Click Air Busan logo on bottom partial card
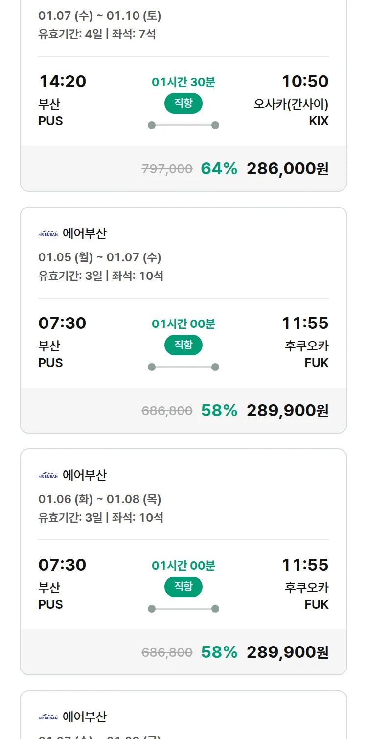This screenshot has height=739, width=367. click(x=48, y=717)
